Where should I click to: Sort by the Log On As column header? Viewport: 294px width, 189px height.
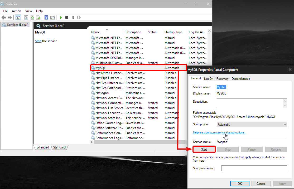[x=197, y=32]
